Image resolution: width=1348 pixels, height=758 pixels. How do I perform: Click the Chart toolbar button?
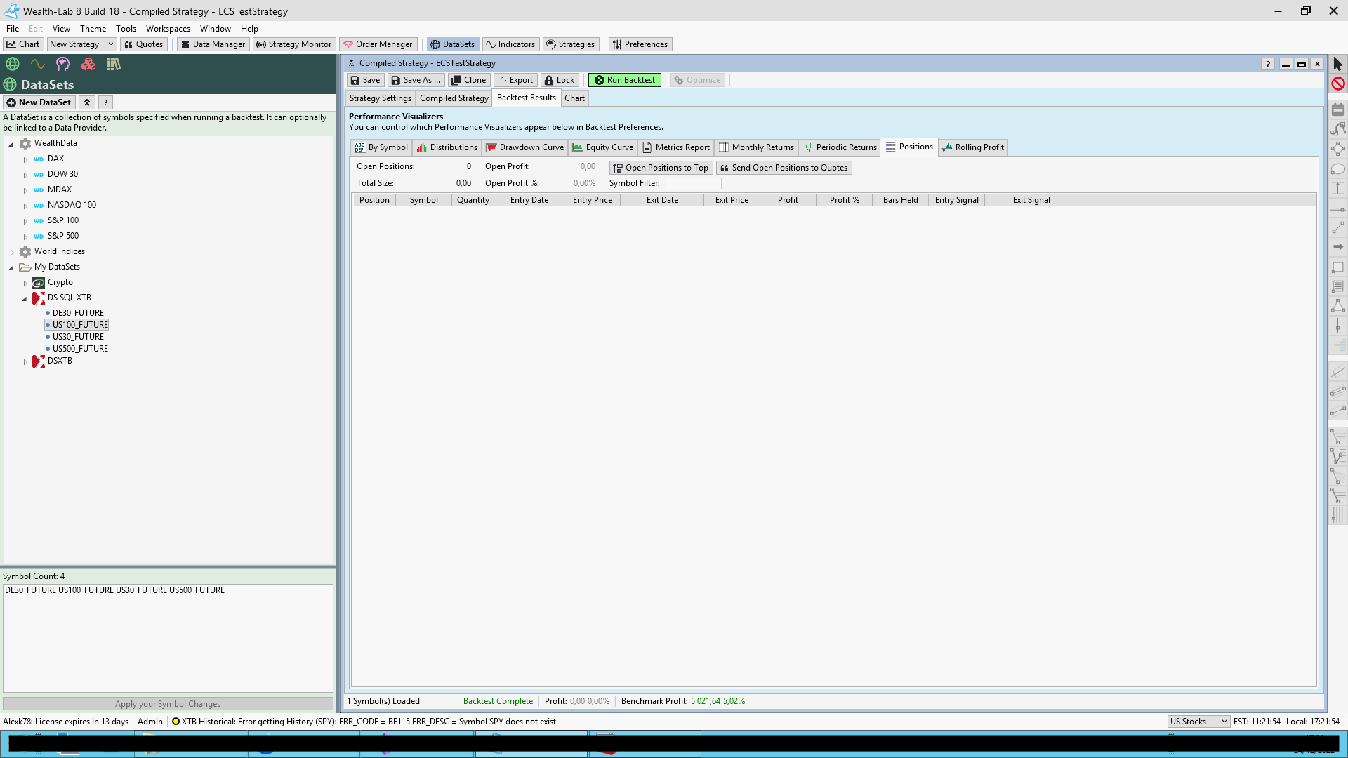pyautogui.click(x=23, y=44)
